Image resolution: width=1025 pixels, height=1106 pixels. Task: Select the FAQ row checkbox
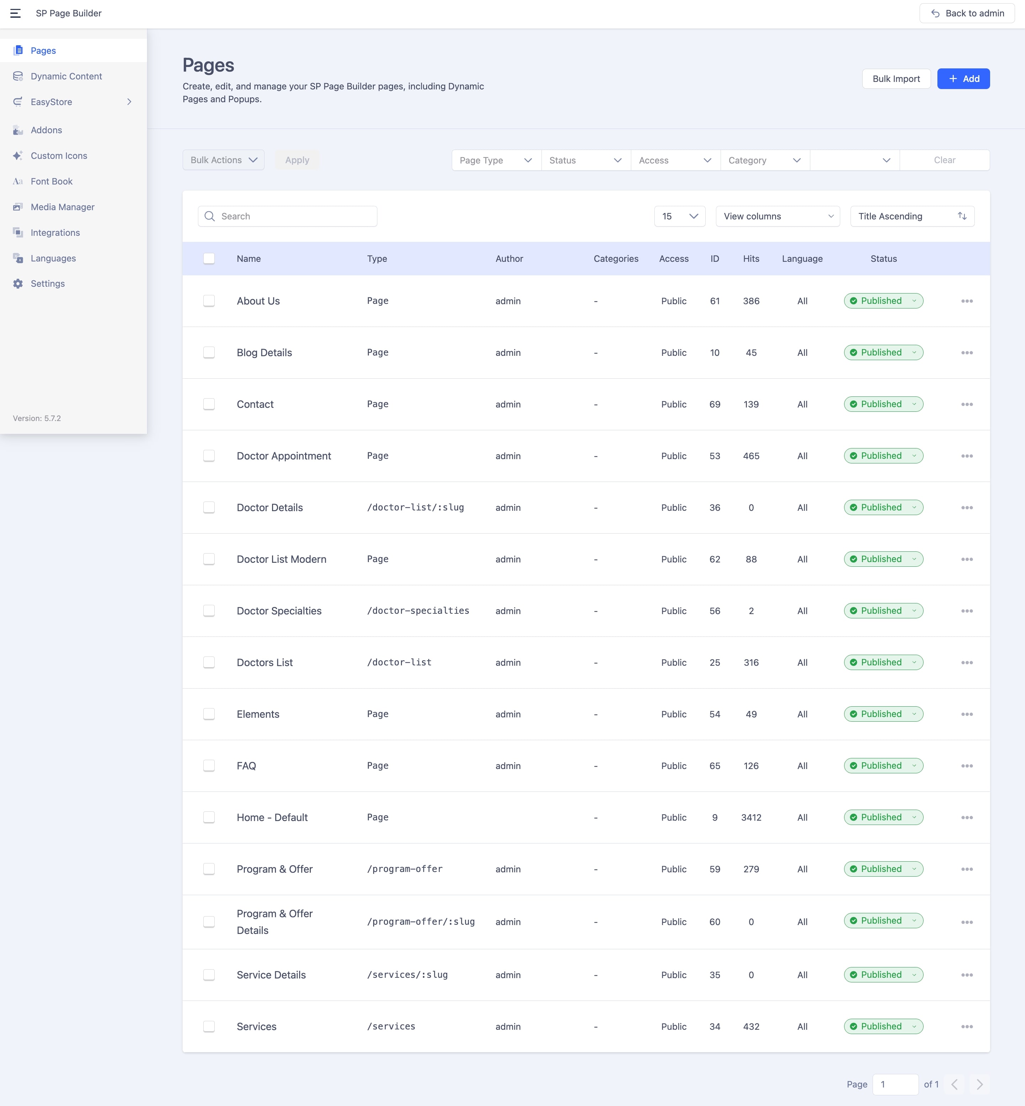click(x=209, y=766)
